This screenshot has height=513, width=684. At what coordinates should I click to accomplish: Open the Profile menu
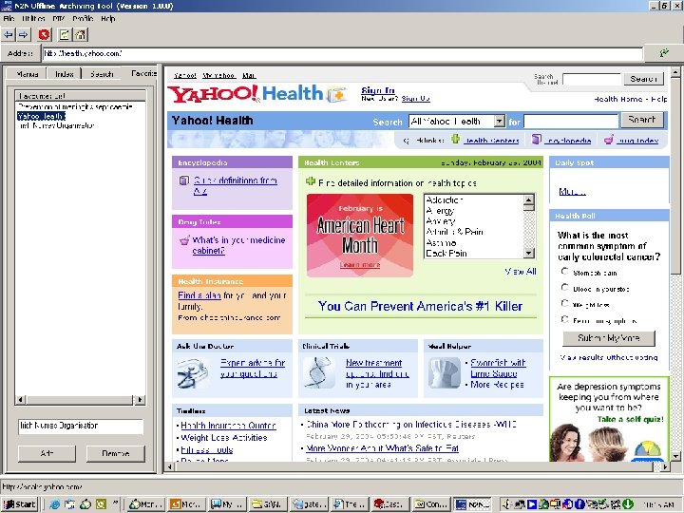coord(83,18)
